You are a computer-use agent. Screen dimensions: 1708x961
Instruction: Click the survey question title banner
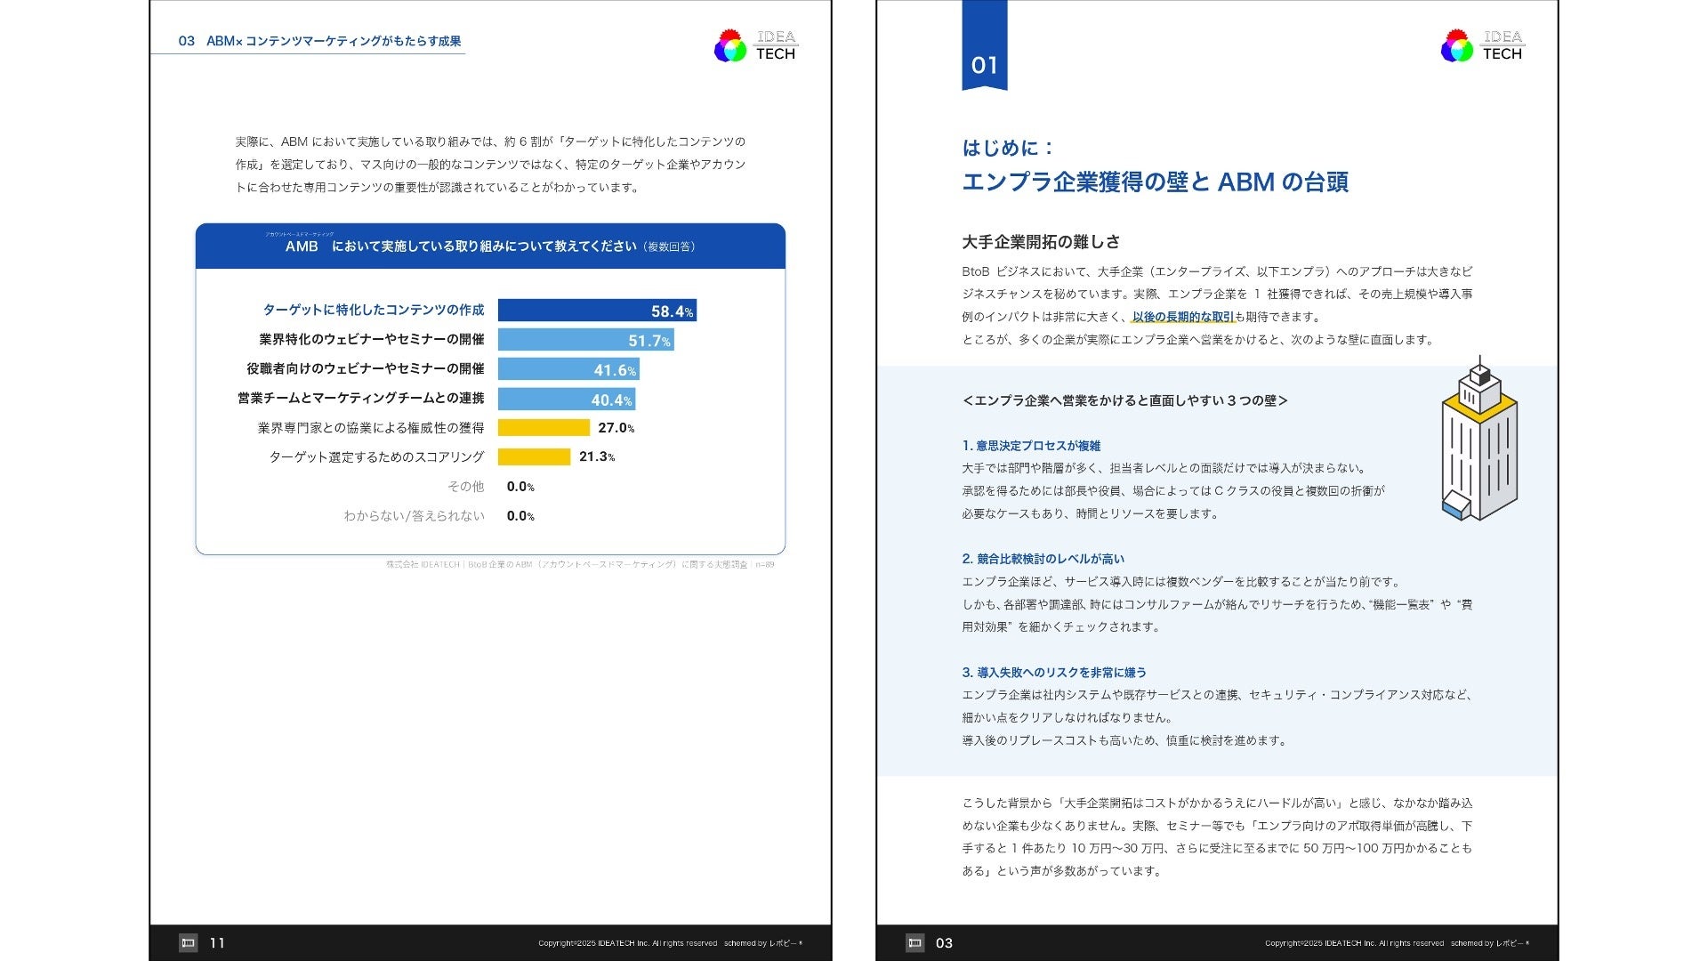pos(490,246)
